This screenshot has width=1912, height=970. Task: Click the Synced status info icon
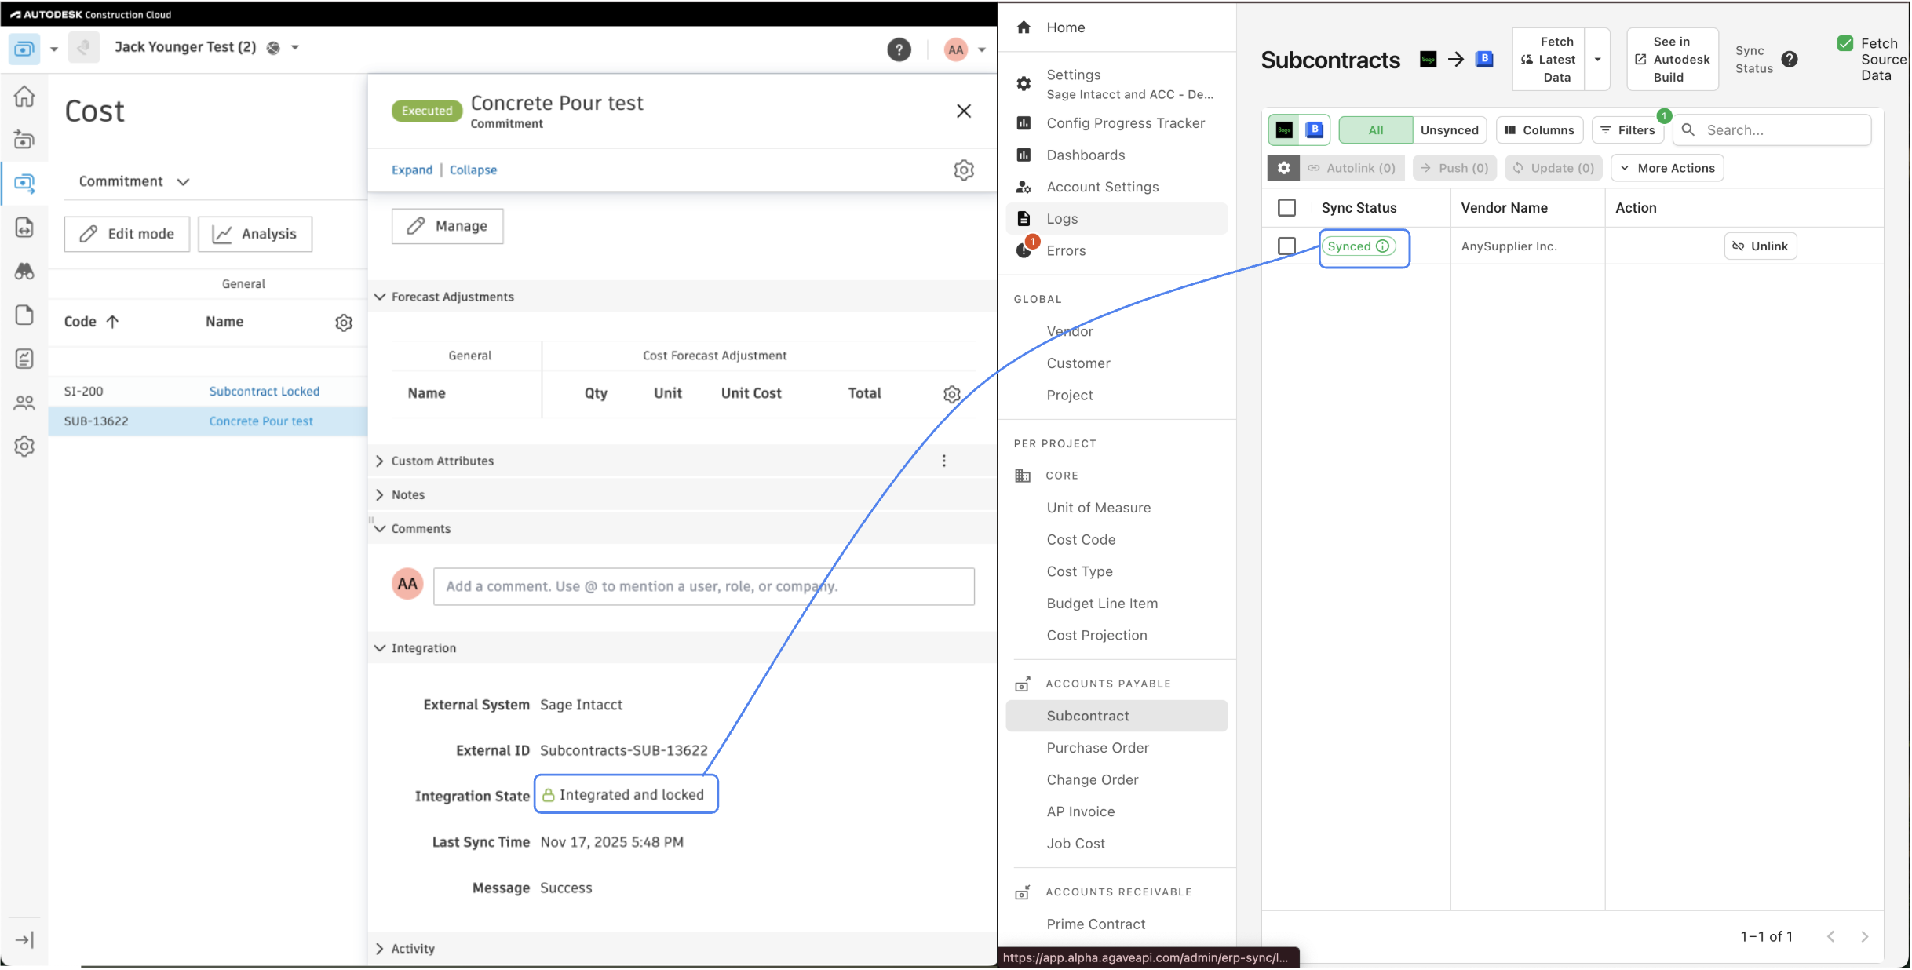tap(1383, 246)
